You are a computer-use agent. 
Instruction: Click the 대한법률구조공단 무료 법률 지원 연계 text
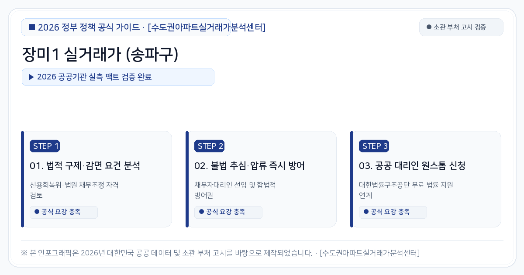point(406,190)
